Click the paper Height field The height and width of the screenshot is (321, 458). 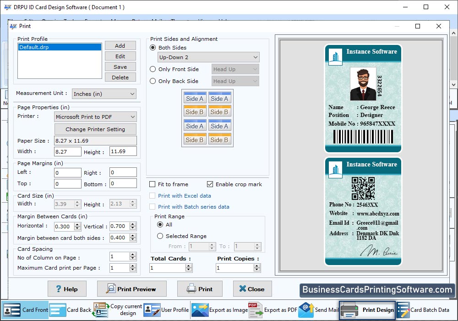(x=123, y=151)
